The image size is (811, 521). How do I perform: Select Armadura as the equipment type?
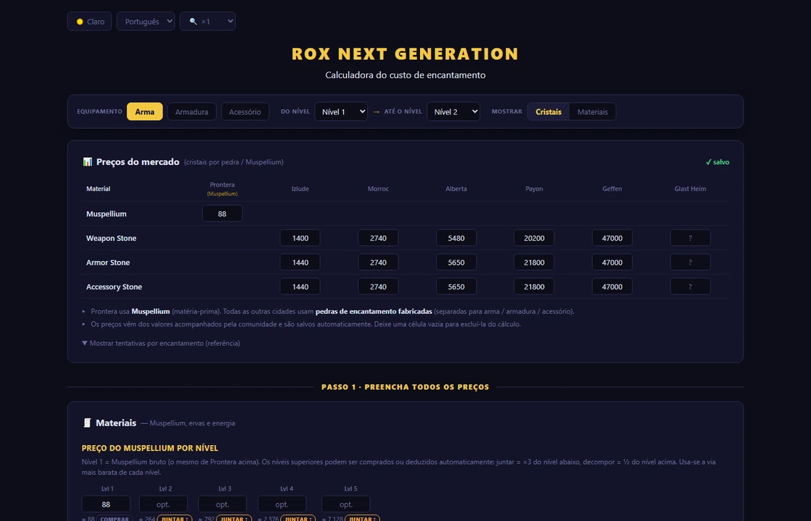click(192, 111)
